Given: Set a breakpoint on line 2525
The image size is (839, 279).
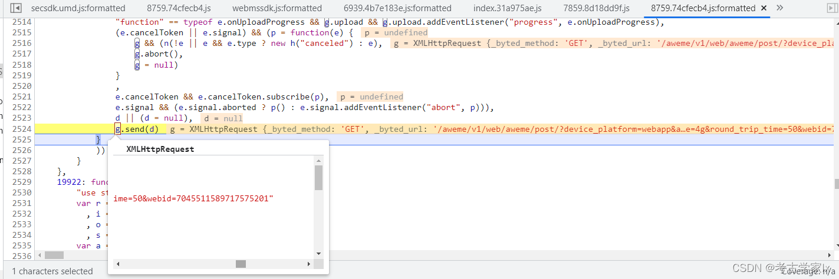Looking at the screenshot, I should click(x=22, y=139).
